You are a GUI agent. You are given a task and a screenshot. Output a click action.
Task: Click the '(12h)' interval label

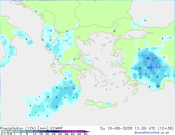coord(31,128)
